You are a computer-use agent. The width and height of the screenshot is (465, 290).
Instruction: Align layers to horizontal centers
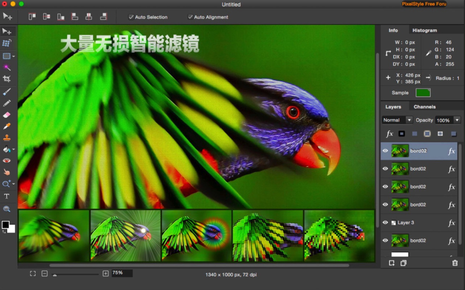89,17
